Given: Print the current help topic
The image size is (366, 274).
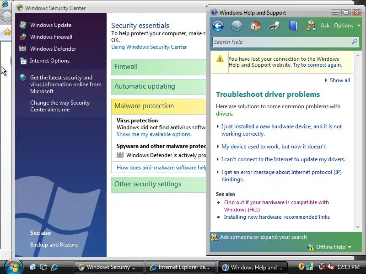Looking at the screenshot, I should tap(274, 26).
